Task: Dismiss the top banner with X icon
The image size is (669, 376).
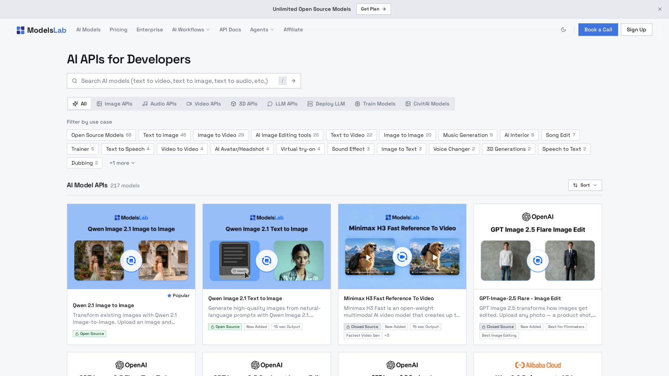Action: [x=660, y=9]
